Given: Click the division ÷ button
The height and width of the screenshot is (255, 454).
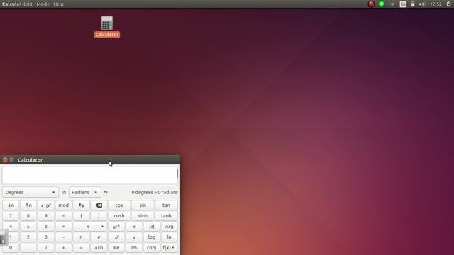Looking at the screenshot, I should pos(63,215).
